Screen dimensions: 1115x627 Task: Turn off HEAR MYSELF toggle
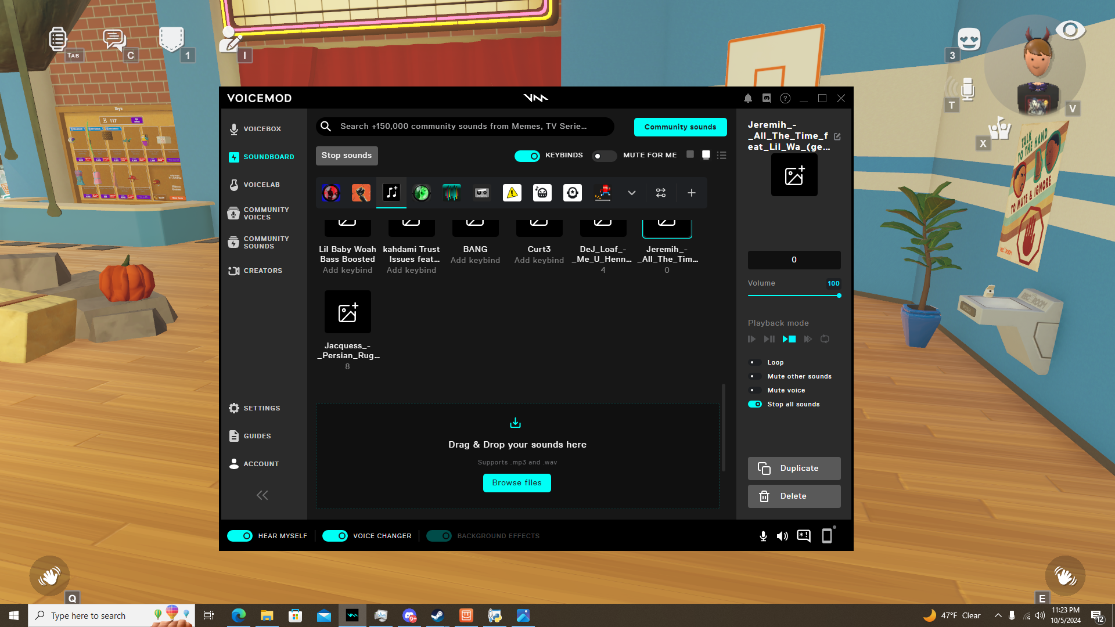pos(240,536)
